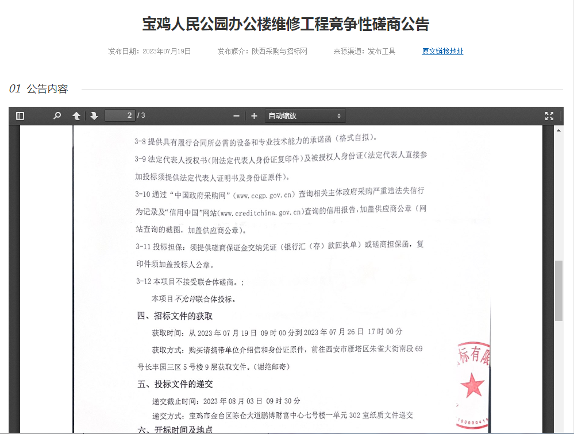Zoom in on the PDF document
Screen dimensions: 574x434
pyautogui.click(x=254, y=116)
